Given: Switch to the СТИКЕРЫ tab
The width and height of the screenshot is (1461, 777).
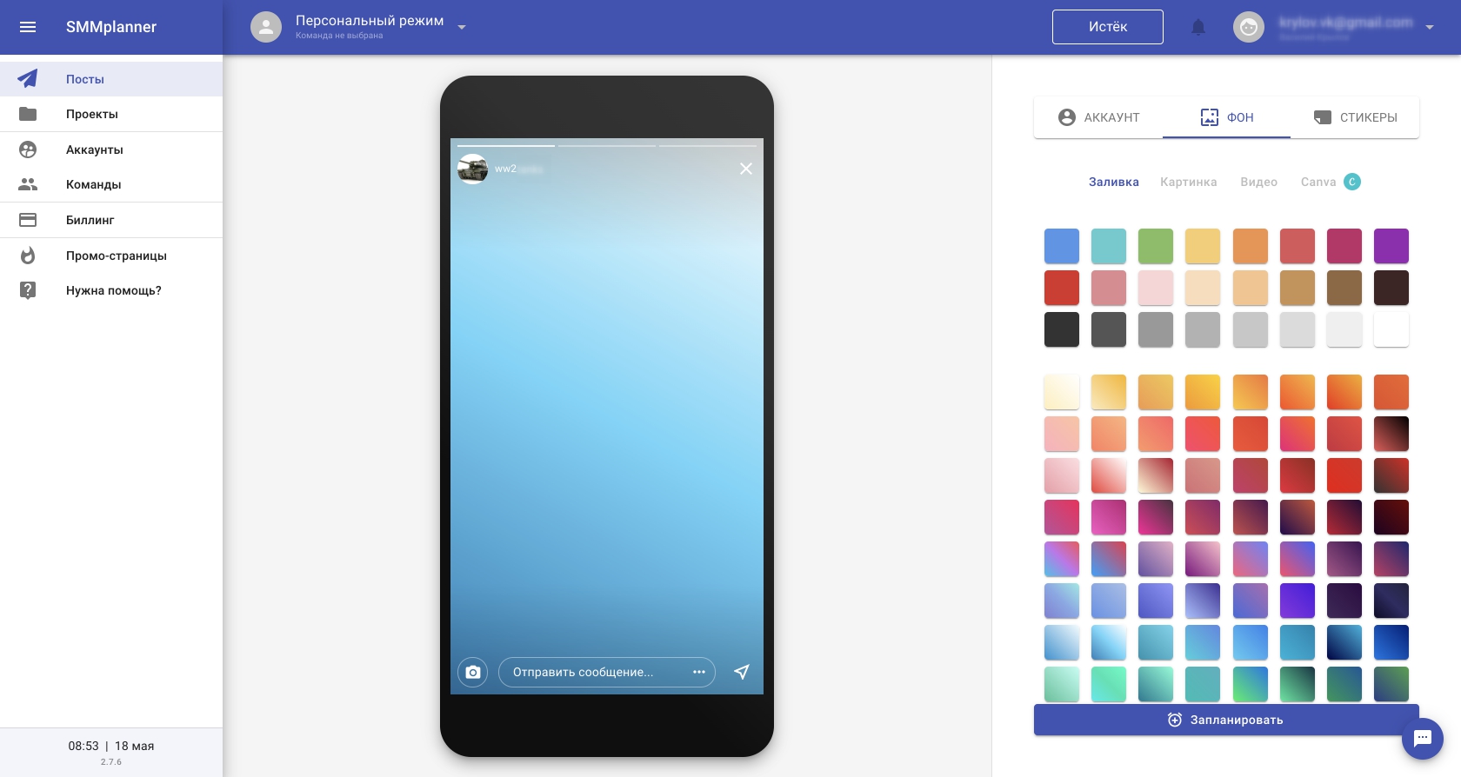Looking at the screenshot, I should 1355,117.
